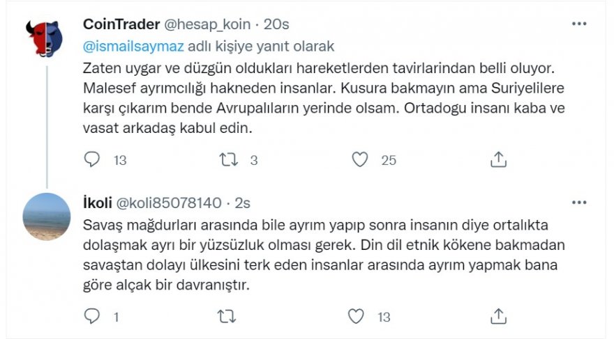Share CoinTrader's tweet
The image size is (614, 339).
pyautogui.click(x=498, y=160)
